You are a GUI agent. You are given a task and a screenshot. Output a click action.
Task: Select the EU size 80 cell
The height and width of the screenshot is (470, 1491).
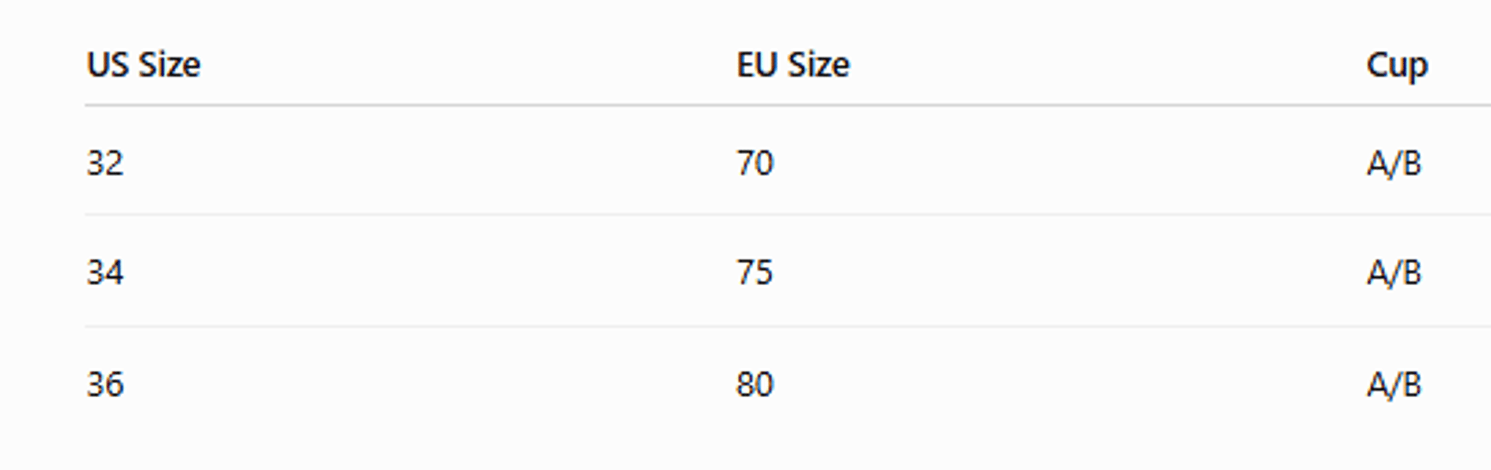[755, 384]
